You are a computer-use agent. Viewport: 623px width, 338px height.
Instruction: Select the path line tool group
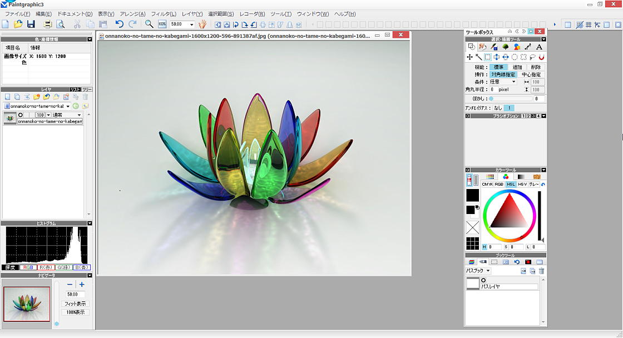(x=528, y=47)
